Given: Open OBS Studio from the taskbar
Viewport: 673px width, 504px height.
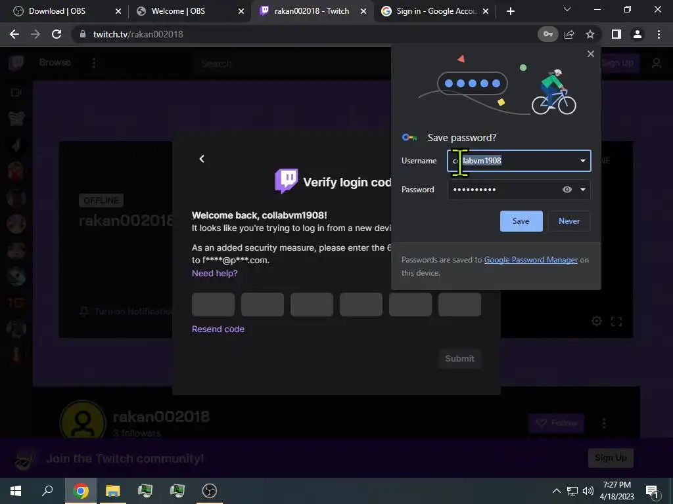Looking at the screenshot, I should tap(210, 491).
